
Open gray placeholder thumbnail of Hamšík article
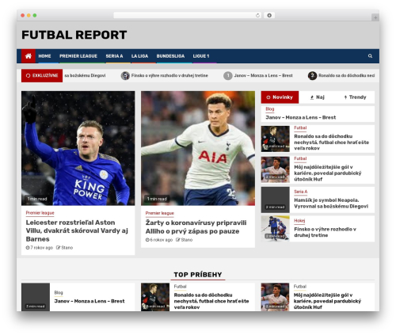pos(276,200)
